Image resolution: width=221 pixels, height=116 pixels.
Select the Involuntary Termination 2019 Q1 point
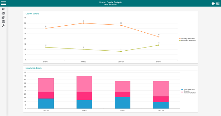(x=45, y=47)
